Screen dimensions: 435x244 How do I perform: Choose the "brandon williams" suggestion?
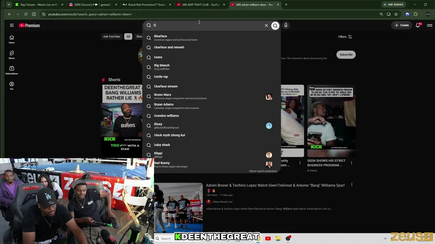point(211,116)
